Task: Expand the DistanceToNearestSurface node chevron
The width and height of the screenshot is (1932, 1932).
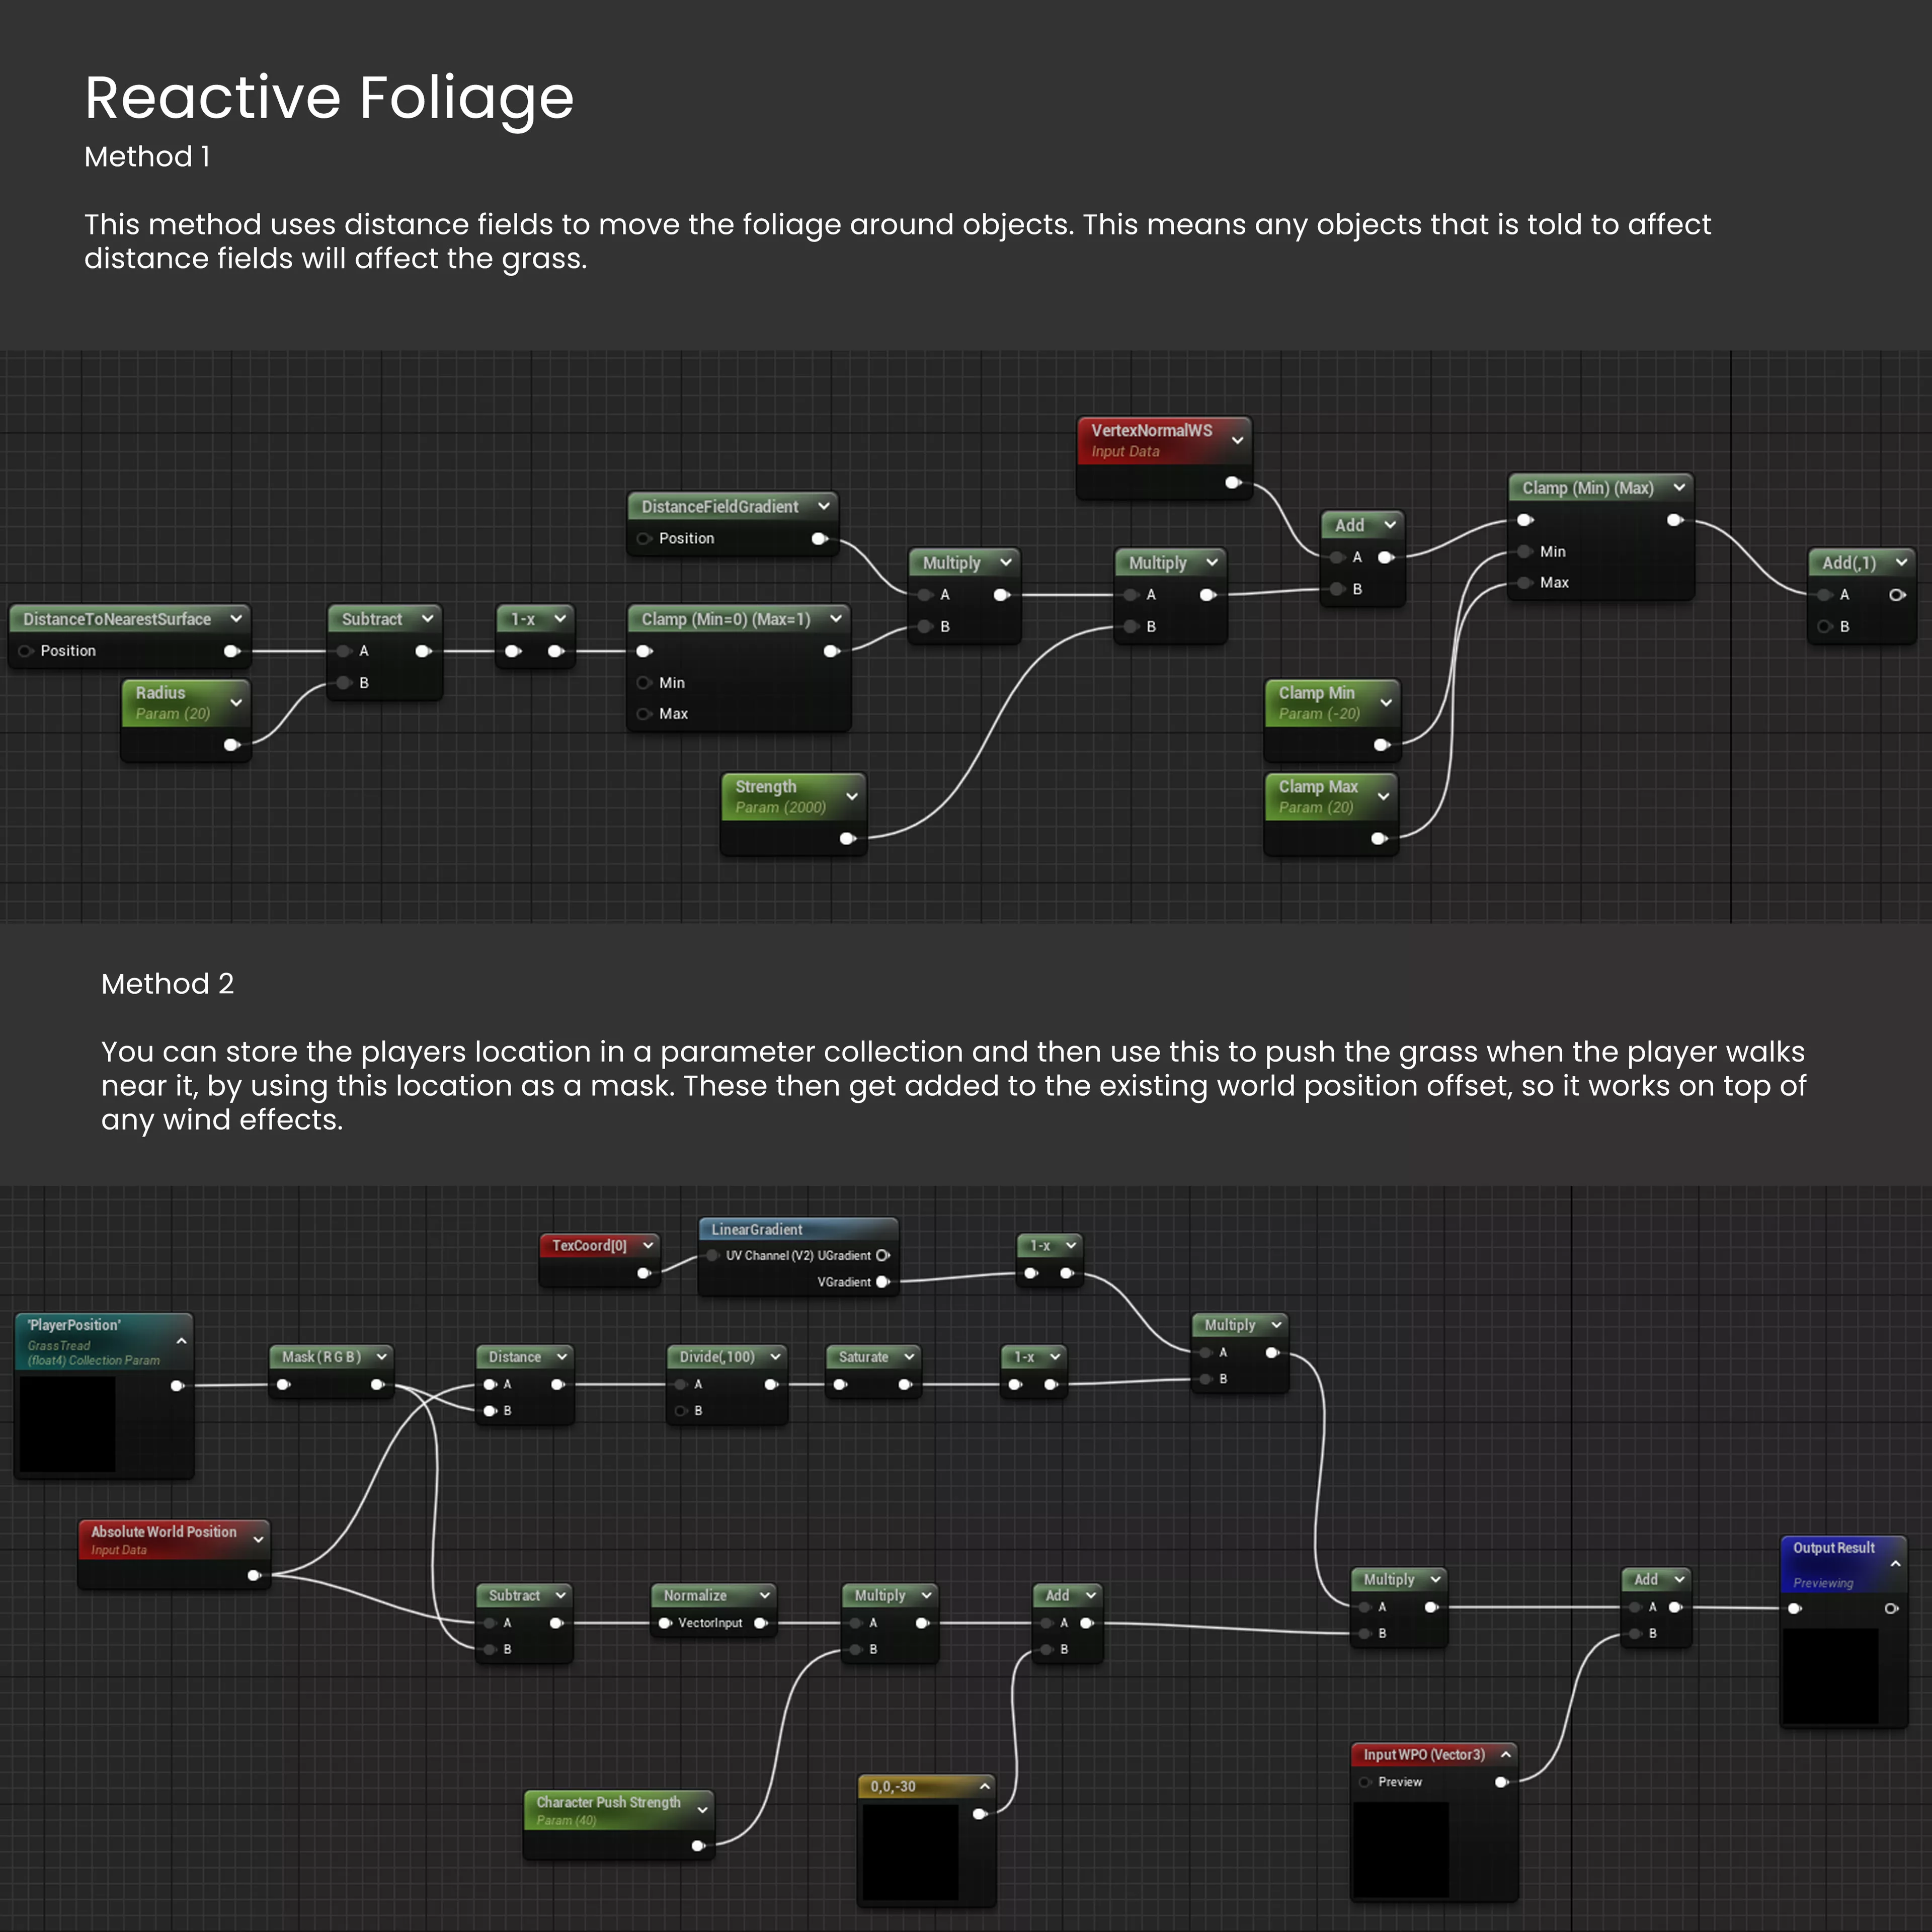Action: click(236, 619)
